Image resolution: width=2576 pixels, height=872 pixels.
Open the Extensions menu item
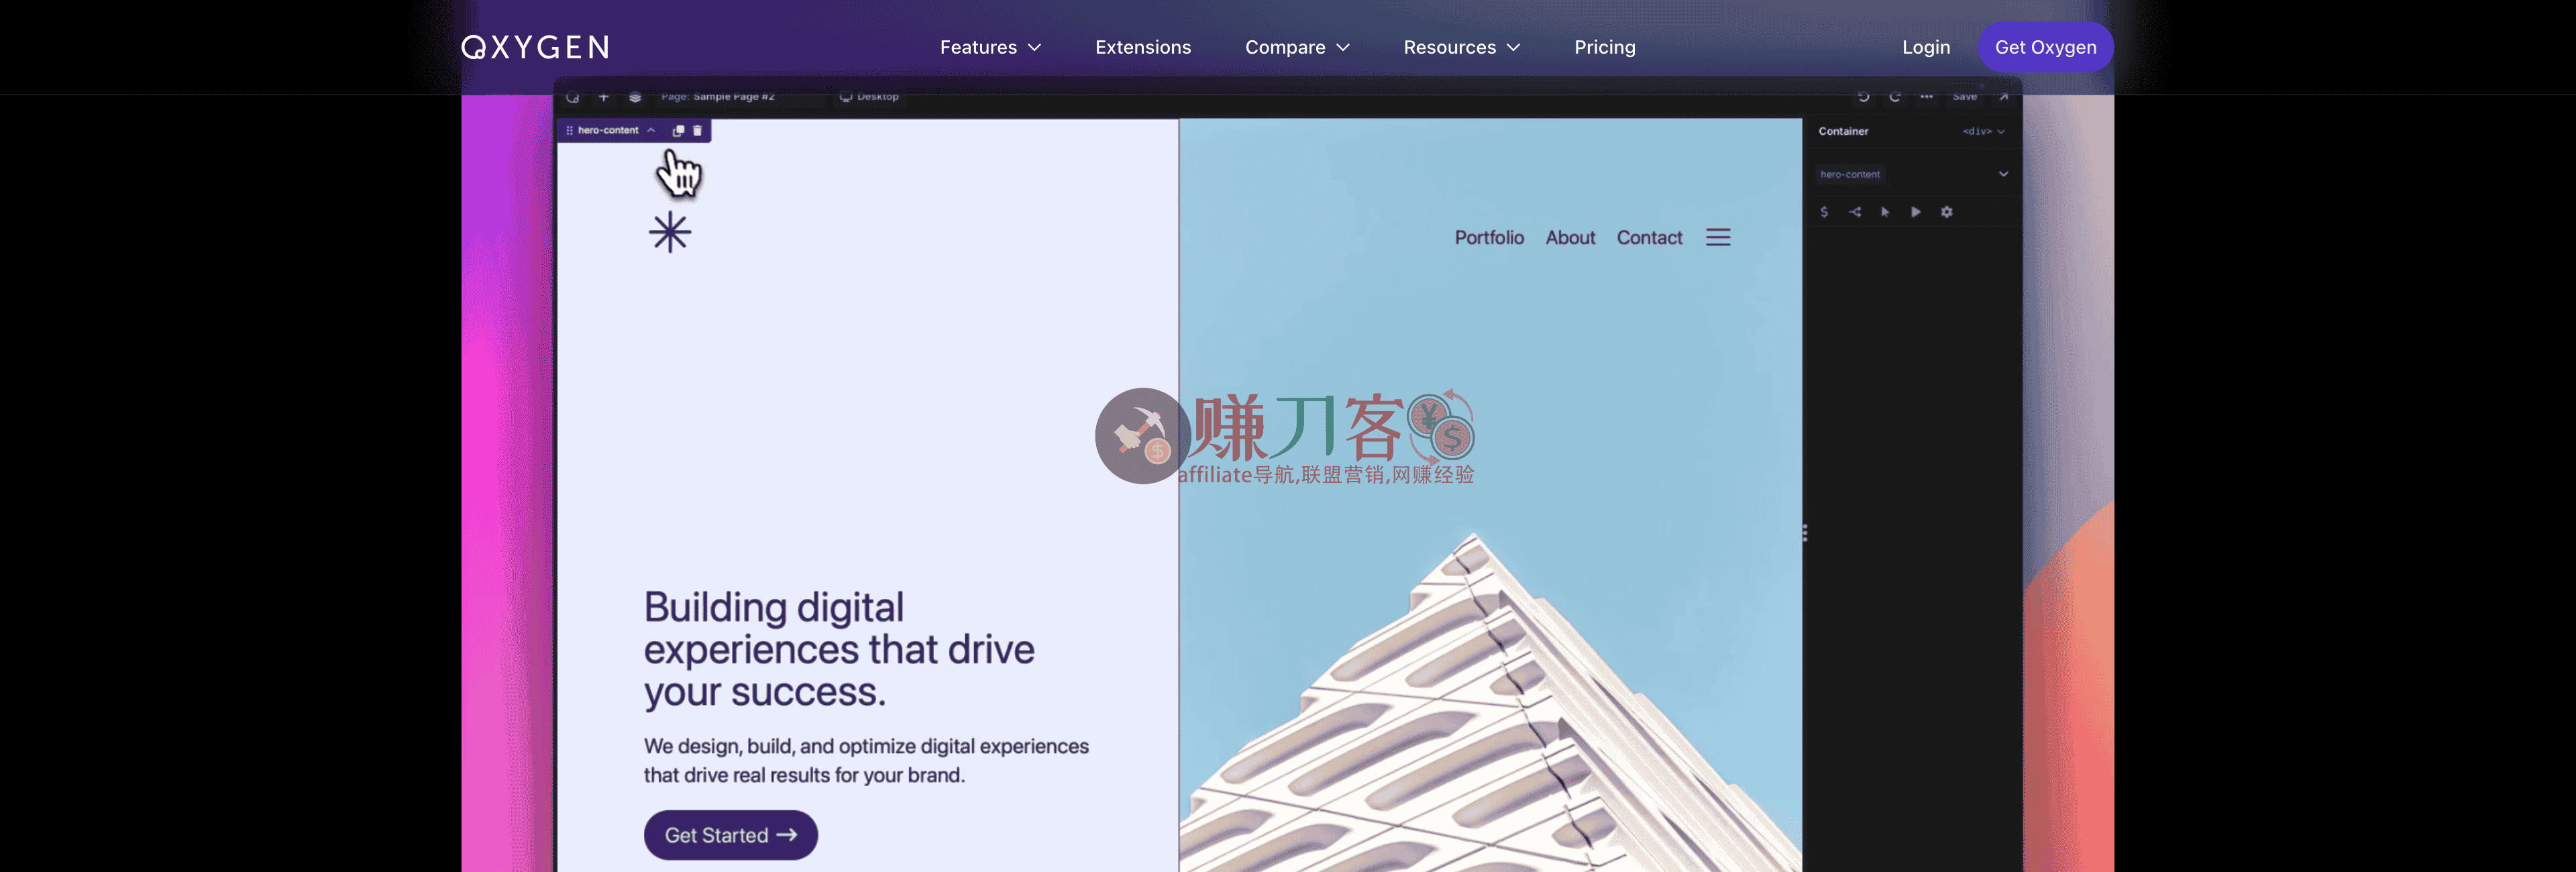pyautogui.click(x=1142, y=47)
